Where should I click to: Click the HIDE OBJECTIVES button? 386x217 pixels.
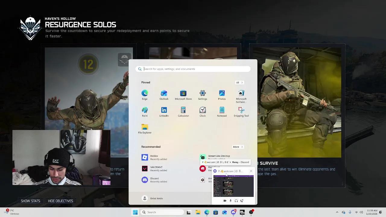tap(60, 201)
